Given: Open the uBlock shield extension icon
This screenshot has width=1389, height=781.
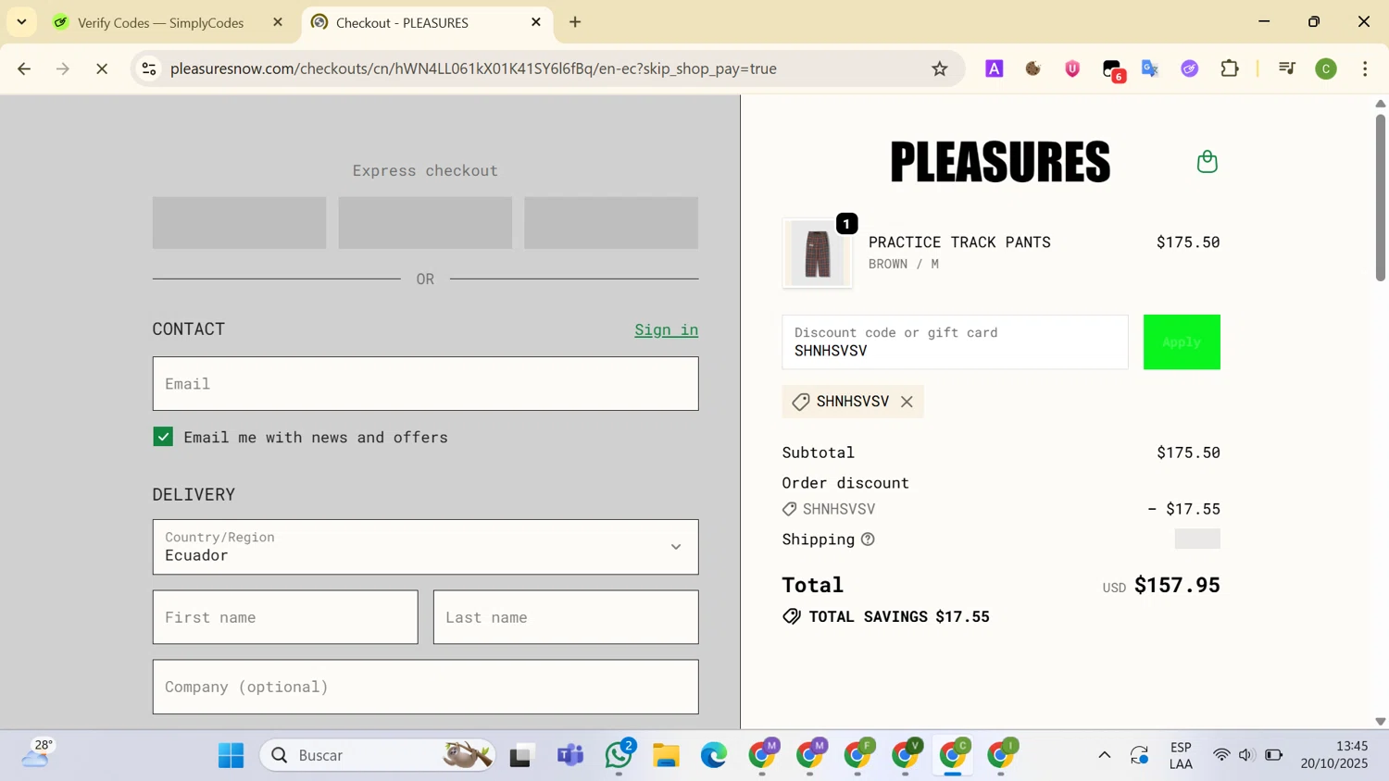Looking at the screenshot, I should coord(1072,68).
